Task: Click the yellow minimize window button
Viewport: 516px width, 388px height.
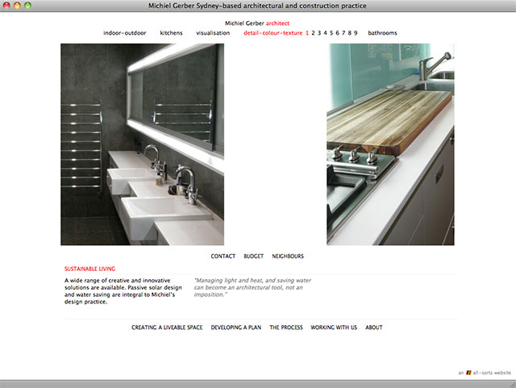Action: click(x=18, y=6)
